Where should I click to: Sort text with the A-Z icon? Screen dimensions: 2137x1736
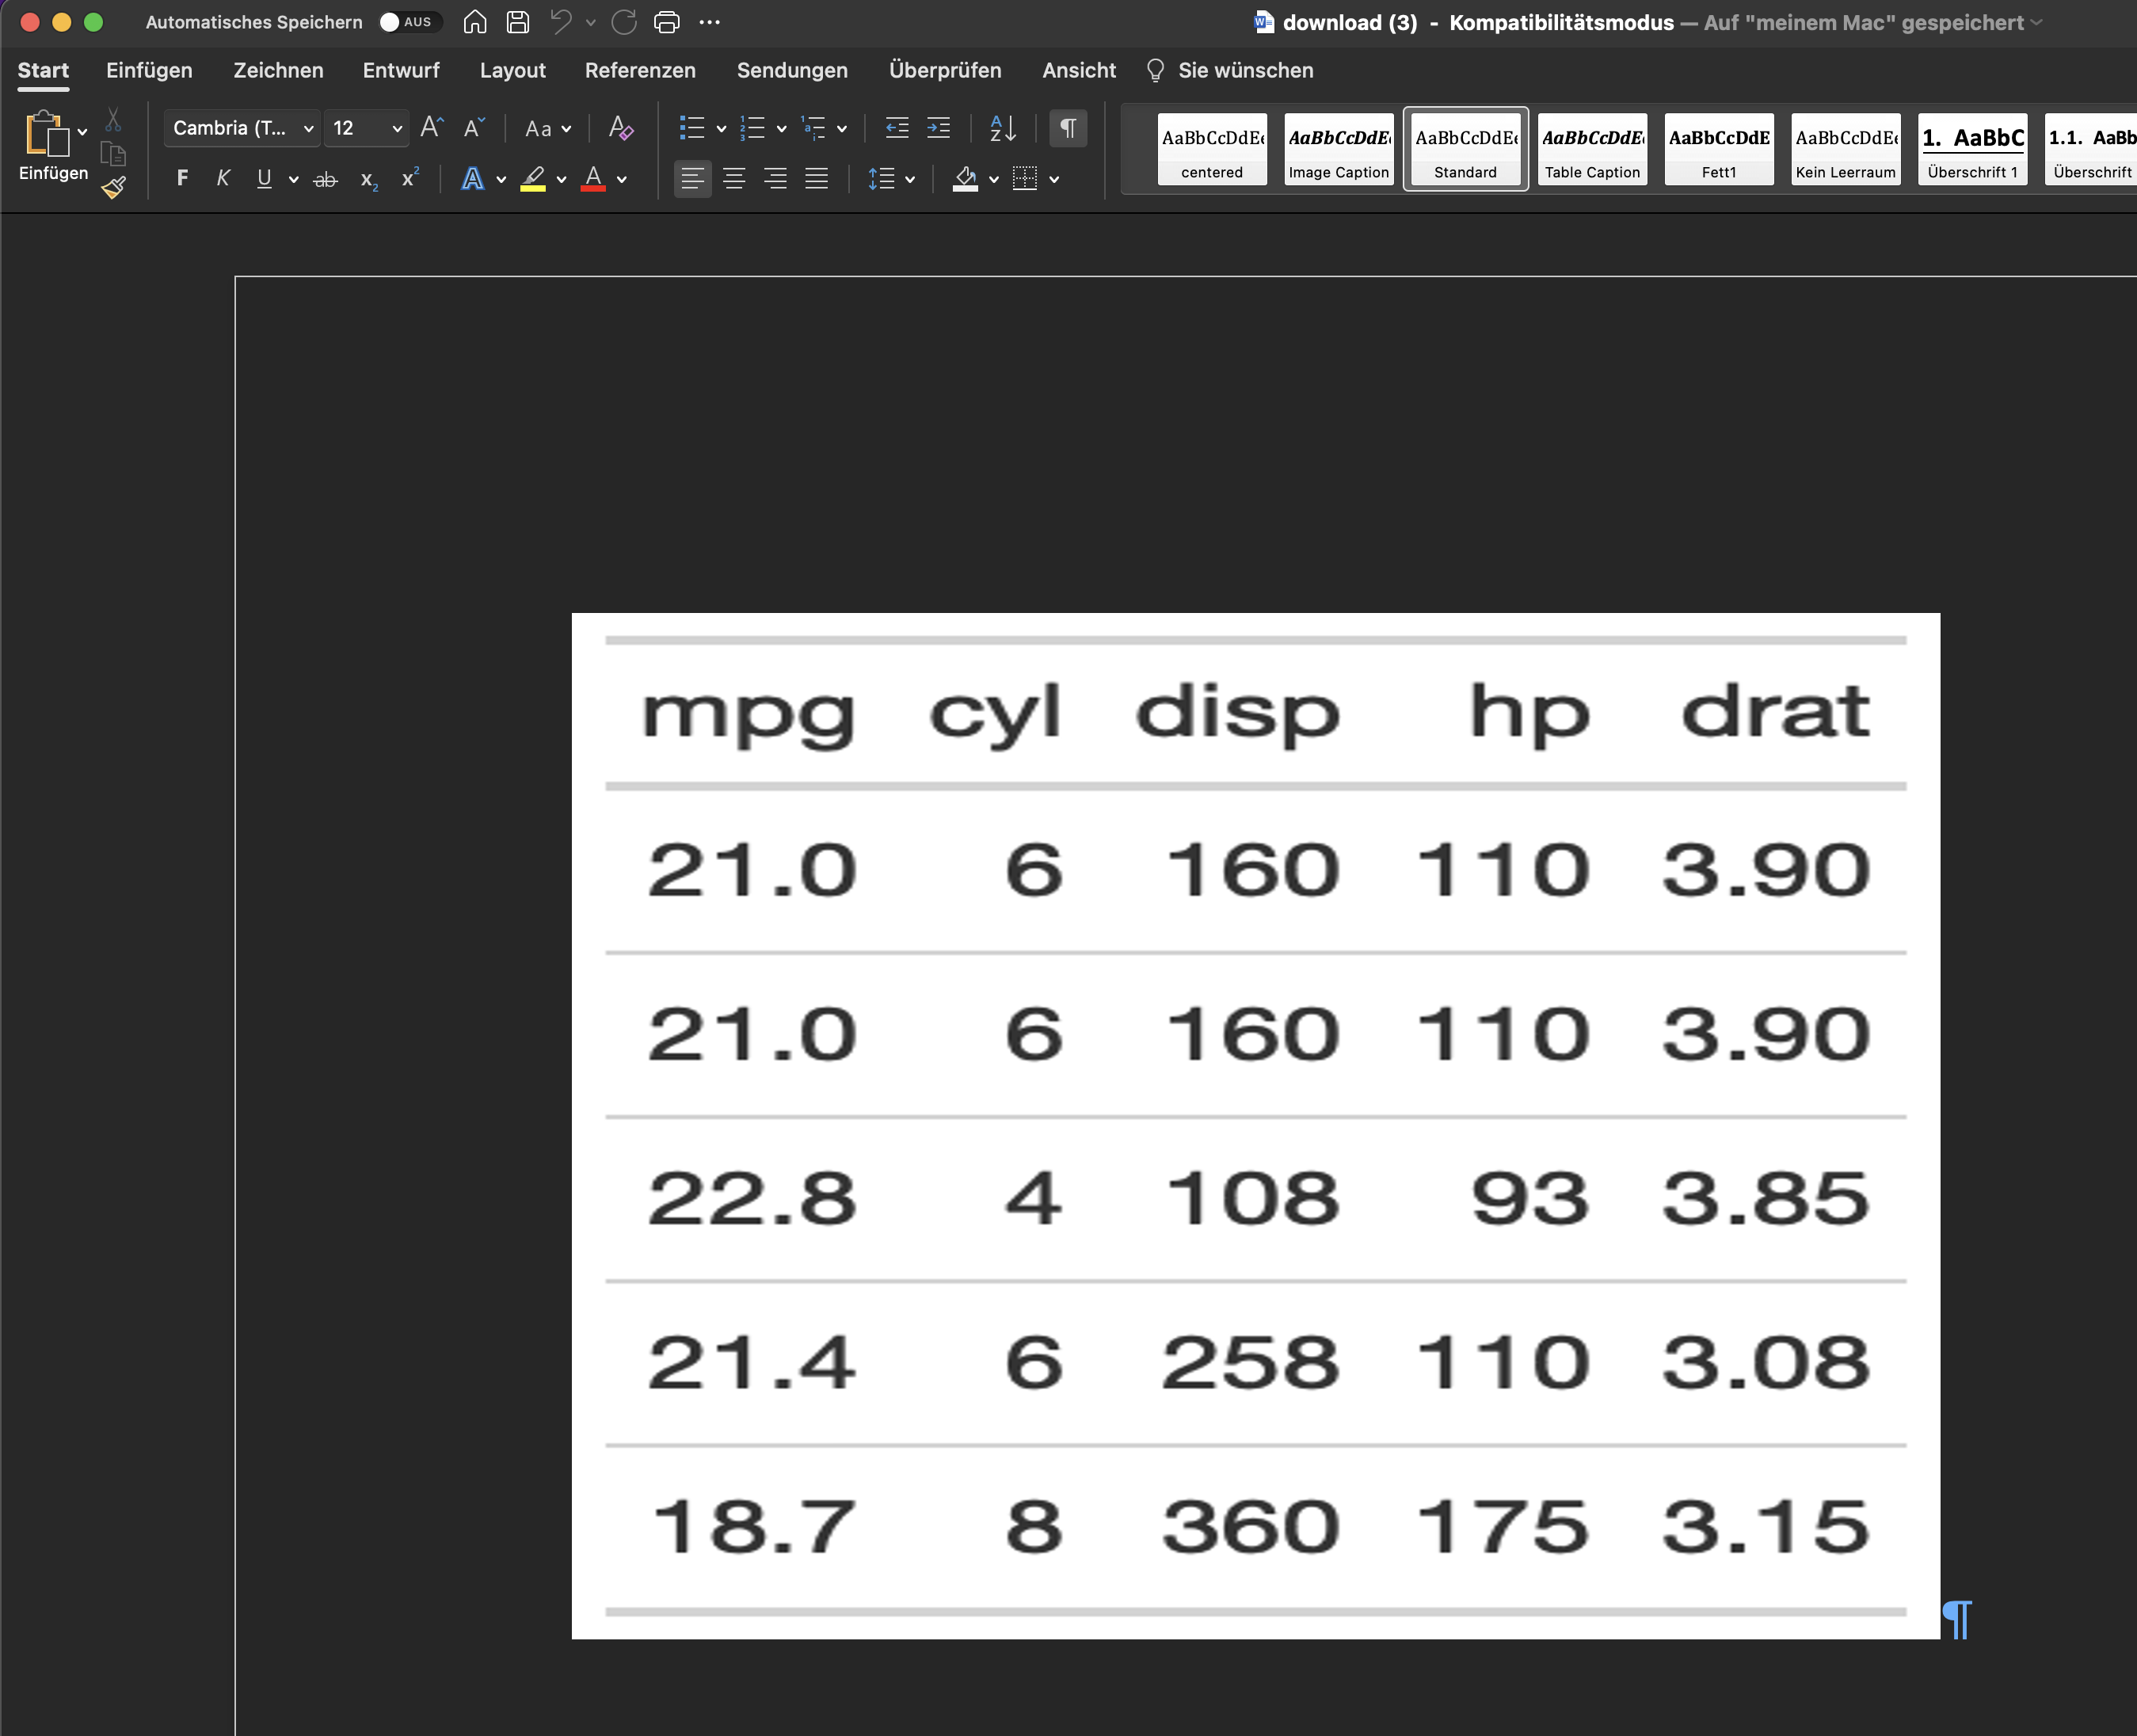1002,128
